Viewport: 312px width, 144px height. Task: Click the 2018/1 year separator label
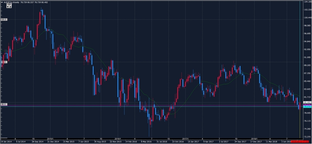[x=254, y=139]
